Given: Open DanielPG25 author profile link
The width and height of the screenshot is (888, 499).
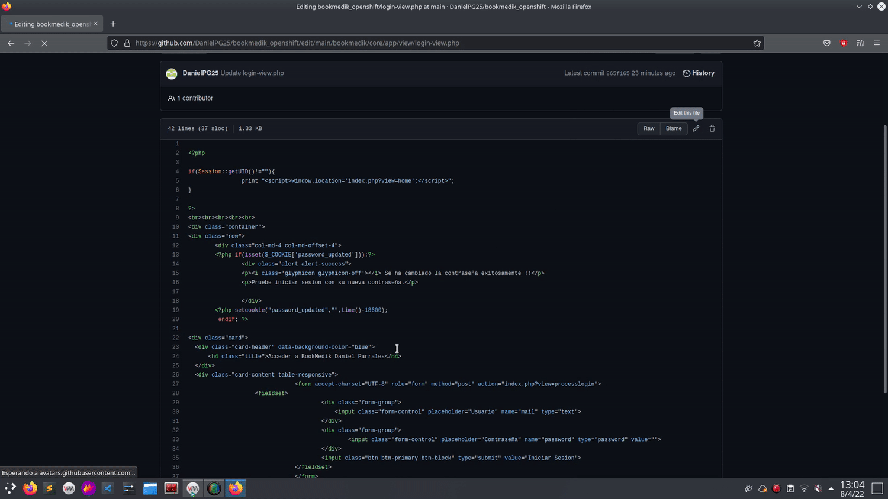Looking at the screenshot, I should point(200,73).
